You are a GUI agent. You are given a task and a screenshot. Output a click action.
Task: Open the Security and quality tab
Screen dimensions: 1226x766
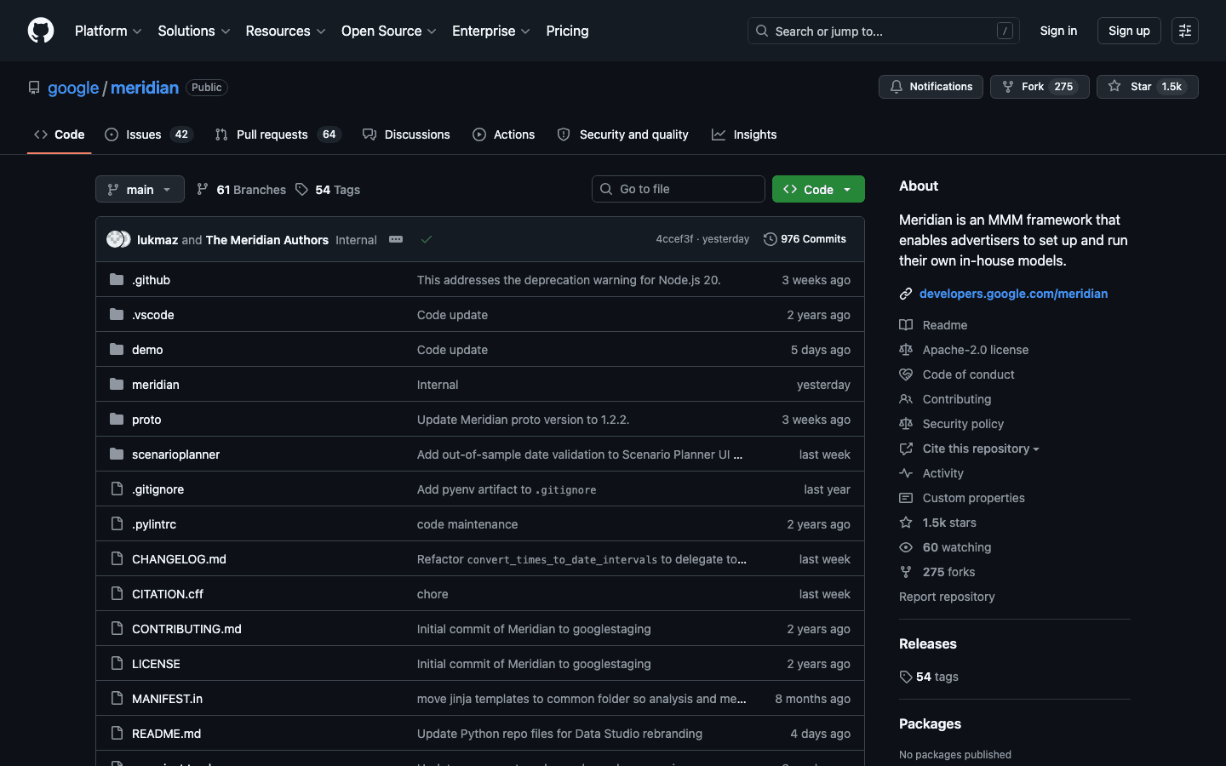(x=623, y=134)
